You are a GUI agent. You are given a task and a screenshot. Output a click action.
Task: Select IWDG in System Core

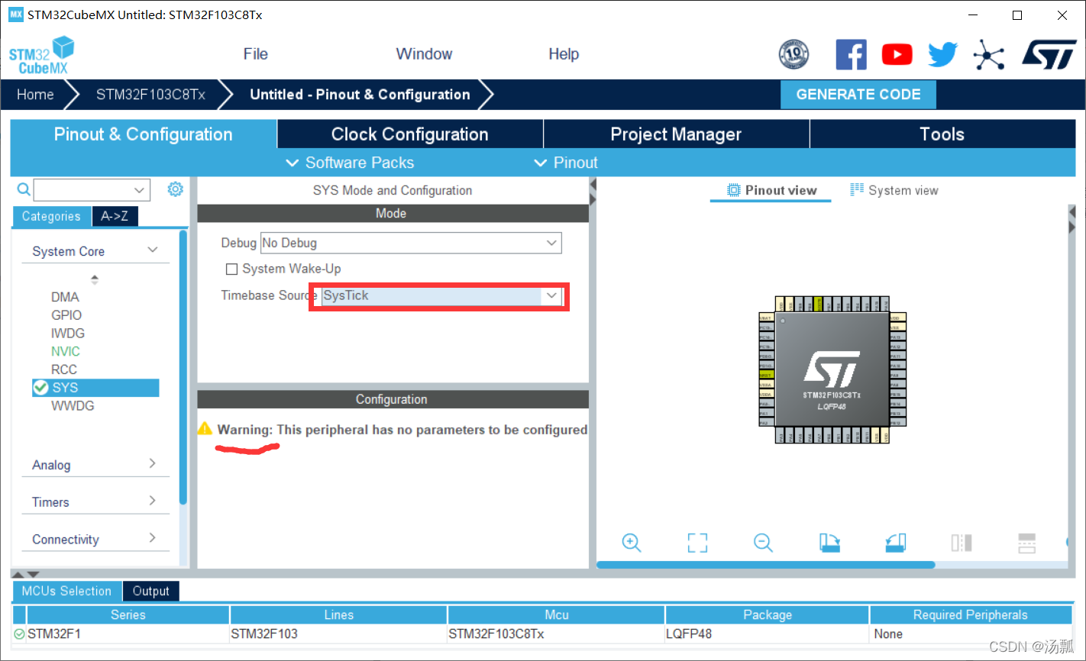pyautogui.click(x=68, y=334)
